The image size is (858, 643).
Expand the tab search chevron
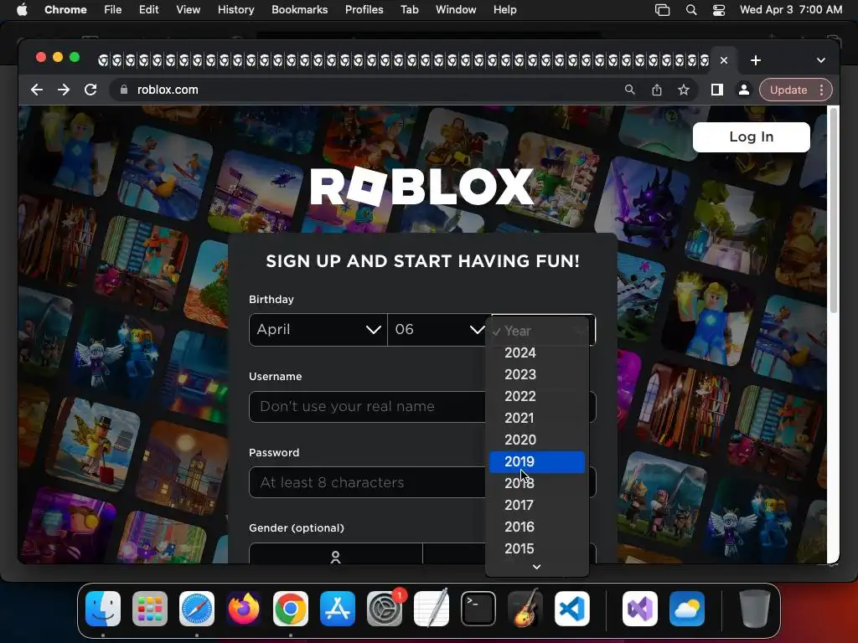(821, 60)
